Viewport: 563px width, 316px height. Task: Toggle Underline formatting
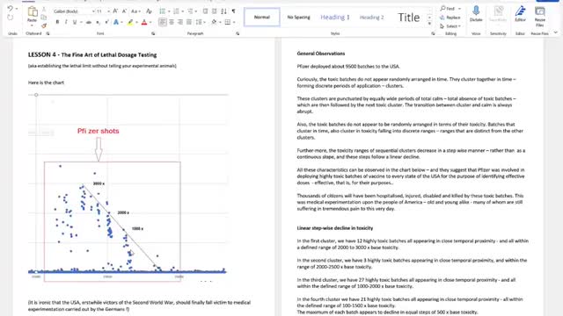pos(75,22)
